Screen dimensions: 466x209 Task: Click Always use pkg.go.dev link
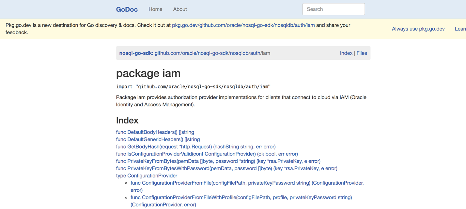(418, 29)
